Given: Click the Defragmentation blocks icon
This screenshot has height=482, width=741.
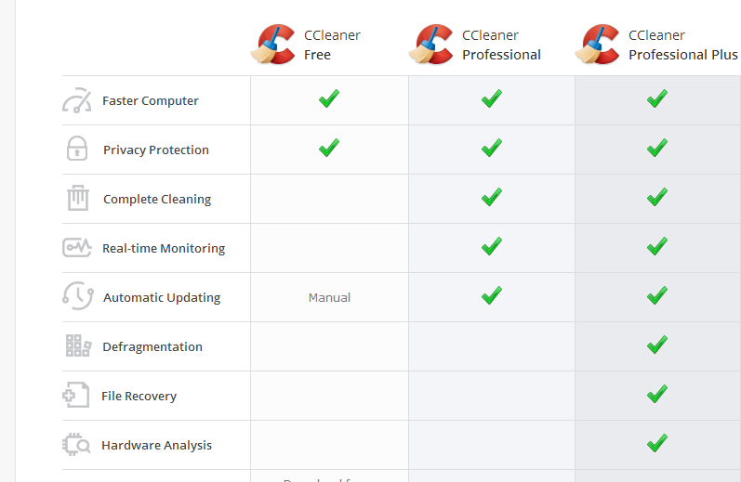Looking at the screenshot, I should click(x=77, y=345).
